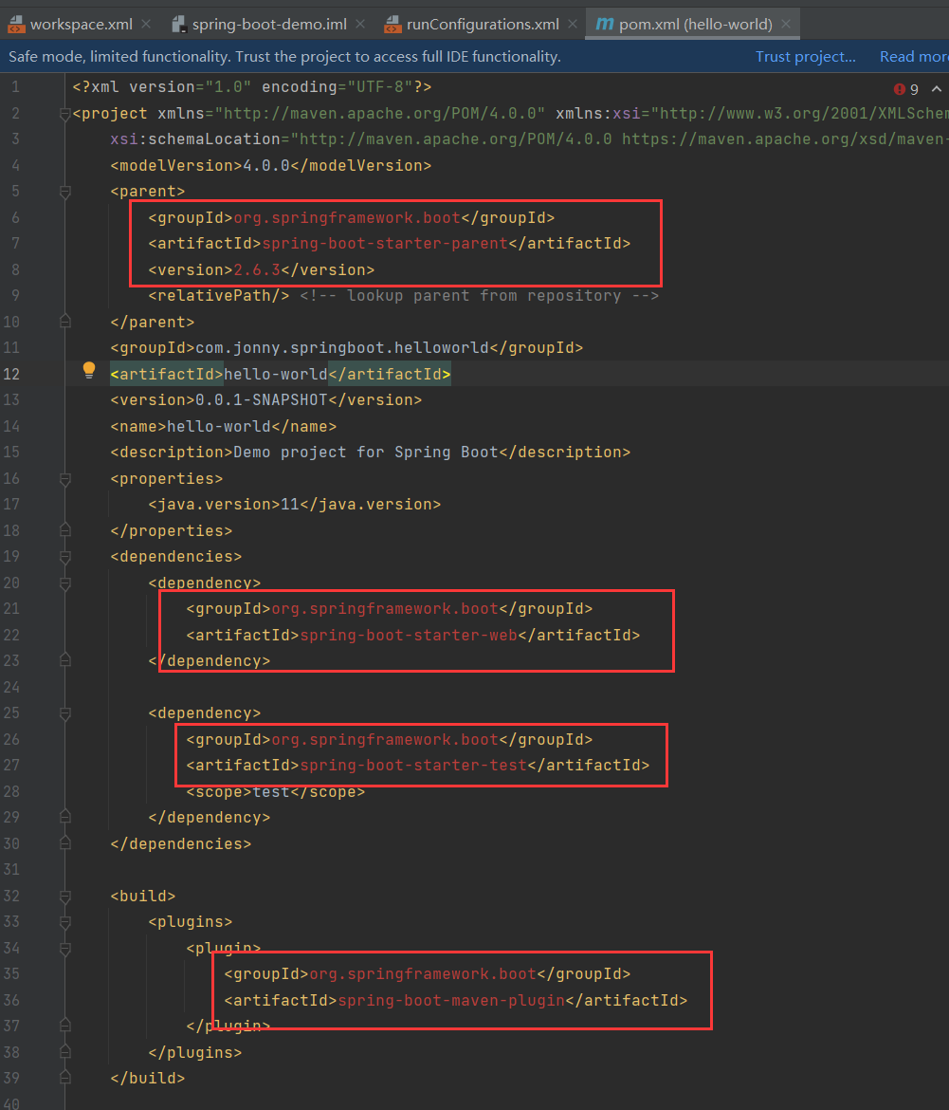The image size is (949, 1110).
Task: Collapse the first dependency fold on line 20
Action: coord(65,583)
